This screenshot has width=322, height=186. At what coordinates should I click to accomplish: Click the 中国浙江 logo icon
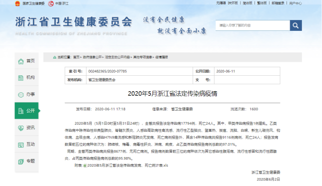(x=50, y=3)
